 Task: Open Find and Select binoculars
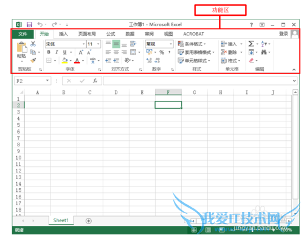(x=264, y=52)
